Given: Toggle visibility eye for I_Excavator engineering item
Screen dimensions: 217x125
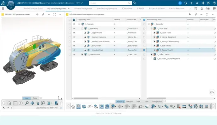Looking at the screenshot, I should pos(74,24).
